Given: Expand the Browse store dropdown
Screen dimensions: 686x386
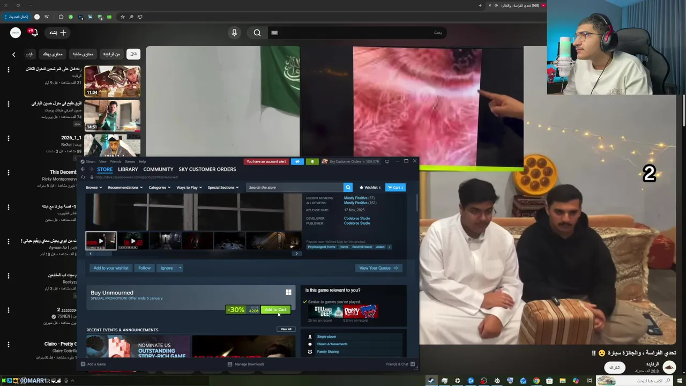Looking at the screenshot, I should pos(93,187).
